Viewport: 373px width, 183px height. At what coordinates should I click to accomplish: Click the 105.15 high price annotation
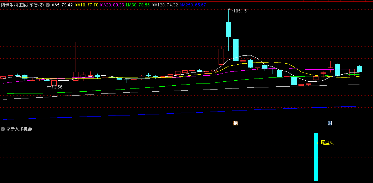click(x=240, y=11)
